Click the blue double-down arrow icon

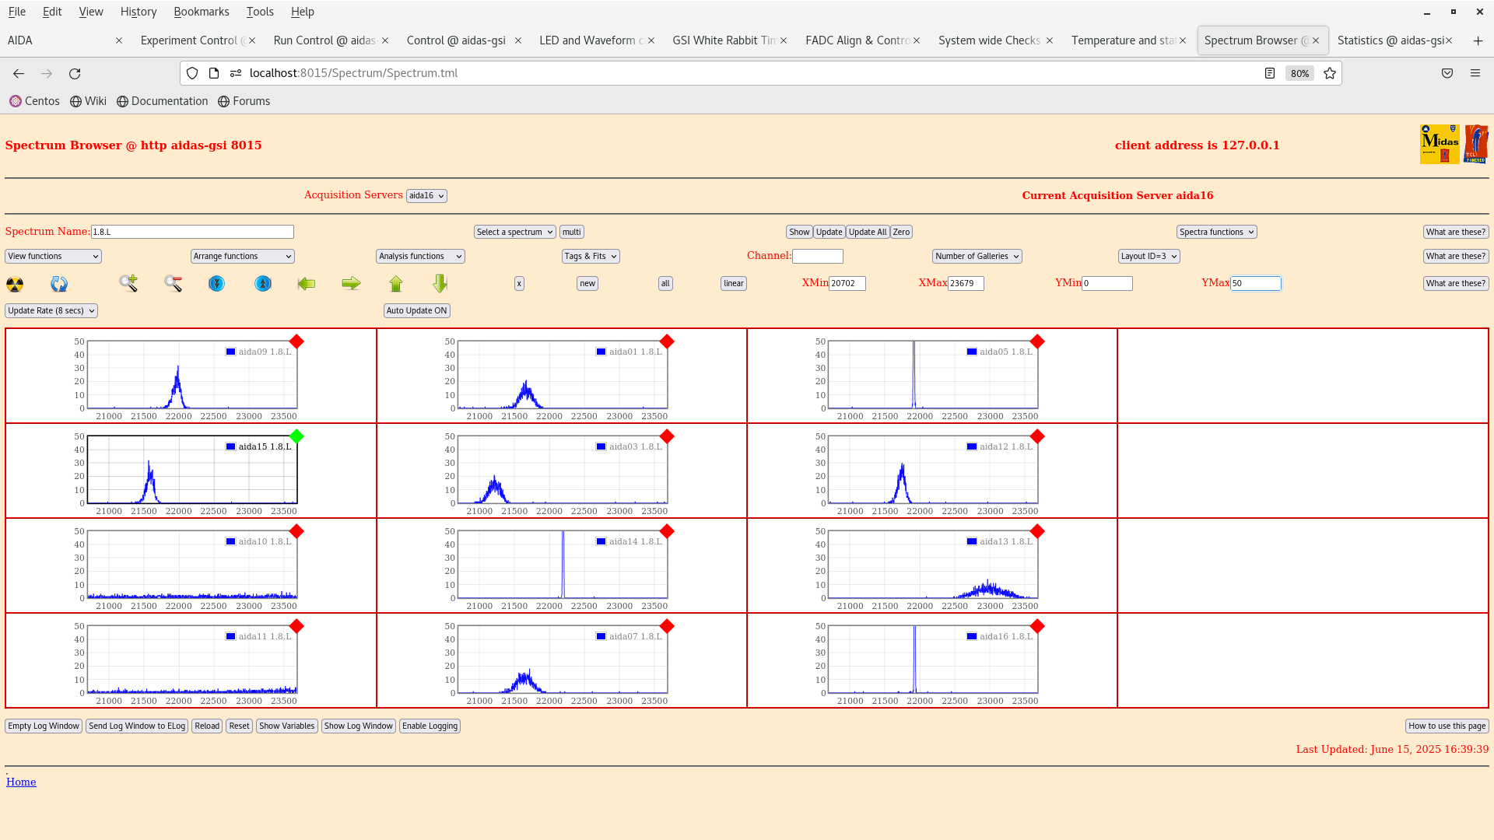pyautogui.click(x=216, y=284)
